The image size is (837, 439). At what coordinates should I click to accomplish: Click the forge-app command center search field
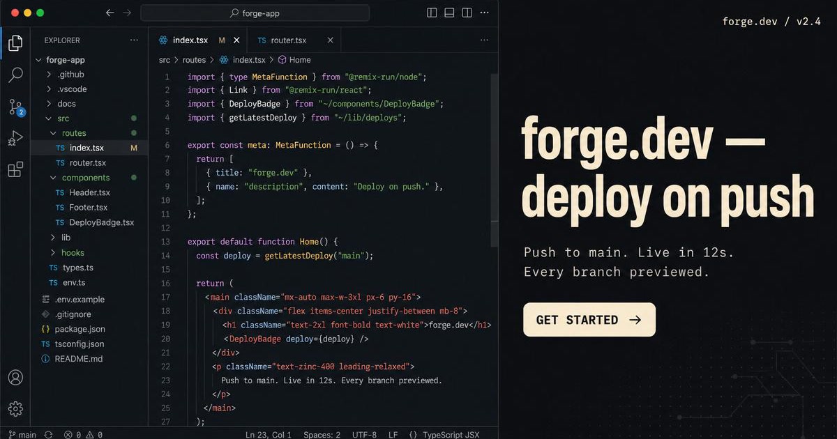click(255, 13)
